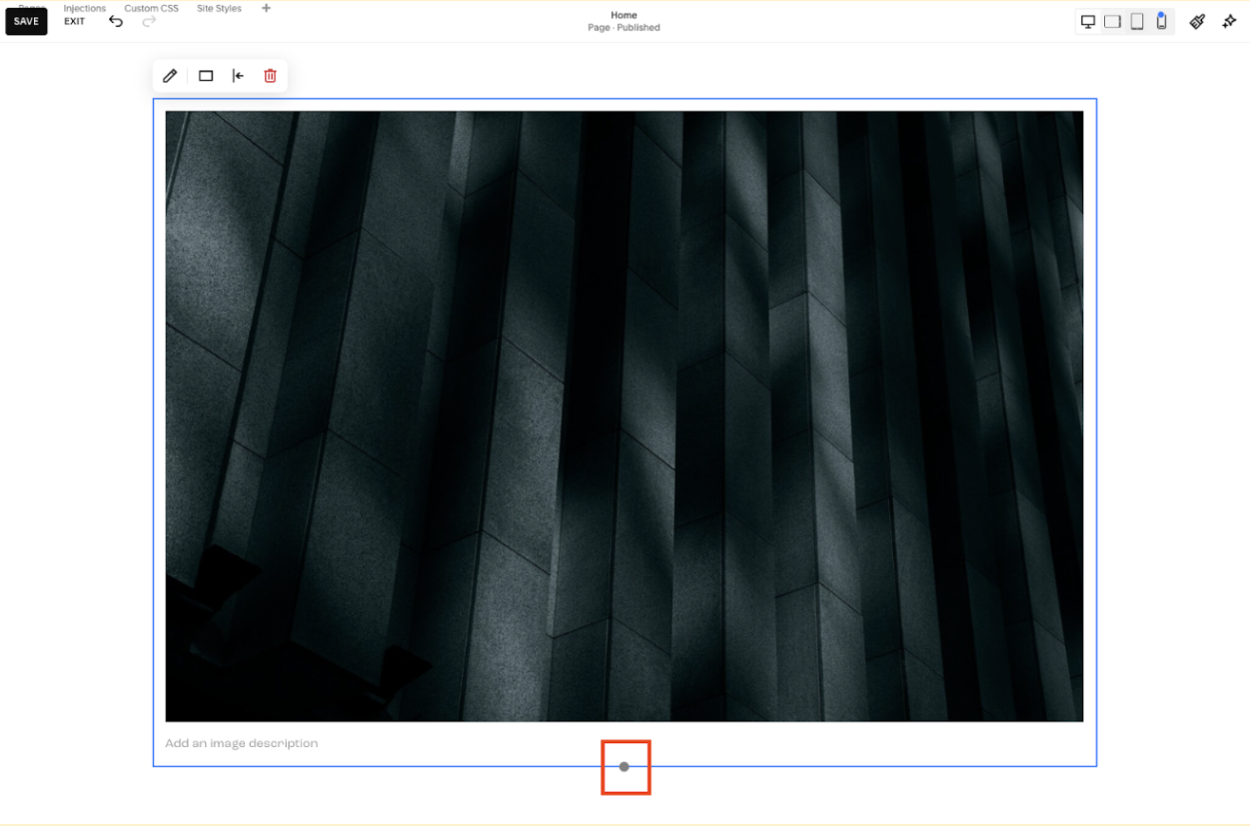Click the Add an image description field

tap(241, 743)
